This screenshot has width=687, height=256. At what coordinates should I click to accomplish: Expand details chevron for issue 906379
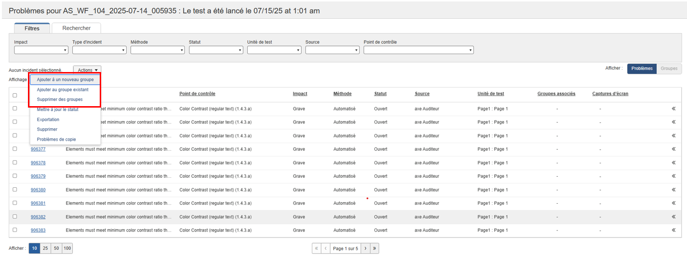674,176
